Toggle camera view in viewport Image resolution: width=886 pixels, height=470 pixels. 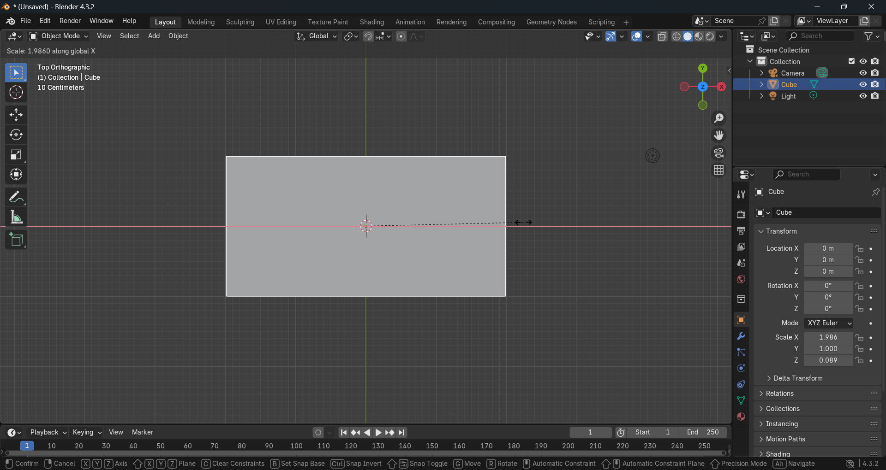click(718, 153)
